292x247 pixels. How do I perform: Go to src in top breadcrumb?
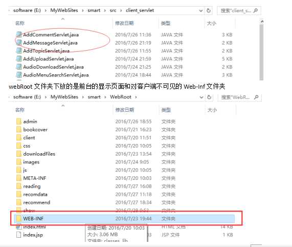coord(113,10)
